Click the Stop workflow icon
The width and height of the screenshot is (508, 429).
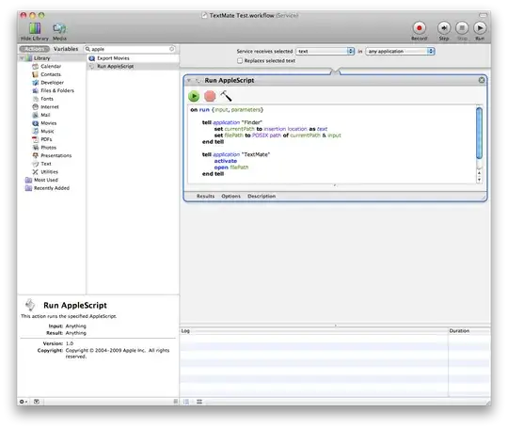(x=462, y=28)
